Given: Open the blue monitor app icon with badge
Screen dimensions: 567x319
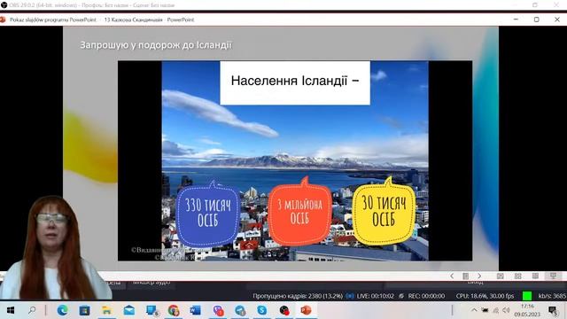Looking at the screenshot, I should point(151,310).
